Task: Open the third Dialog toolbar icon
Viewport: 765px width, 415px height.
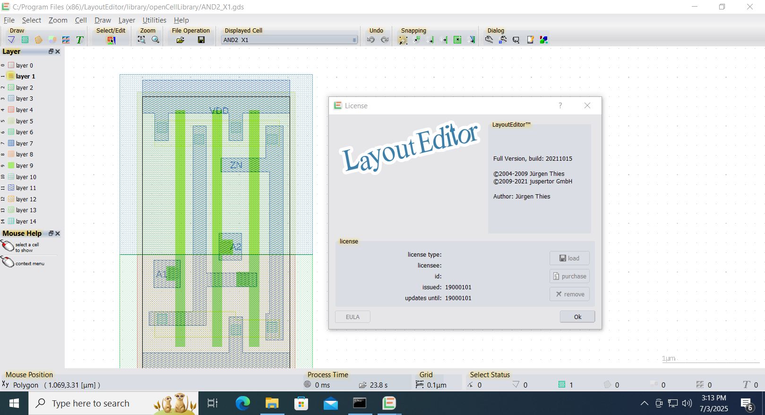Action: coord(516,40)
